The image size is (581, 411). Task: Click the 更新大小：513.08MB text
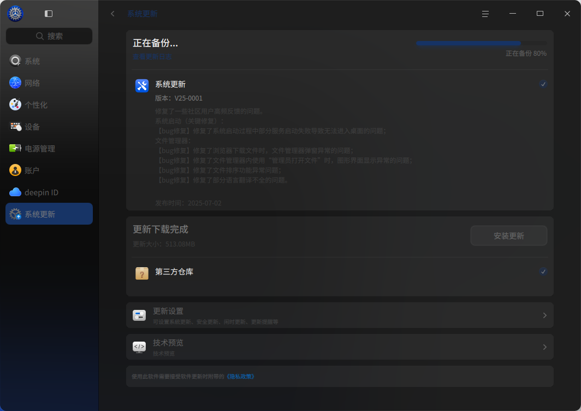click(x=164, y=244)
